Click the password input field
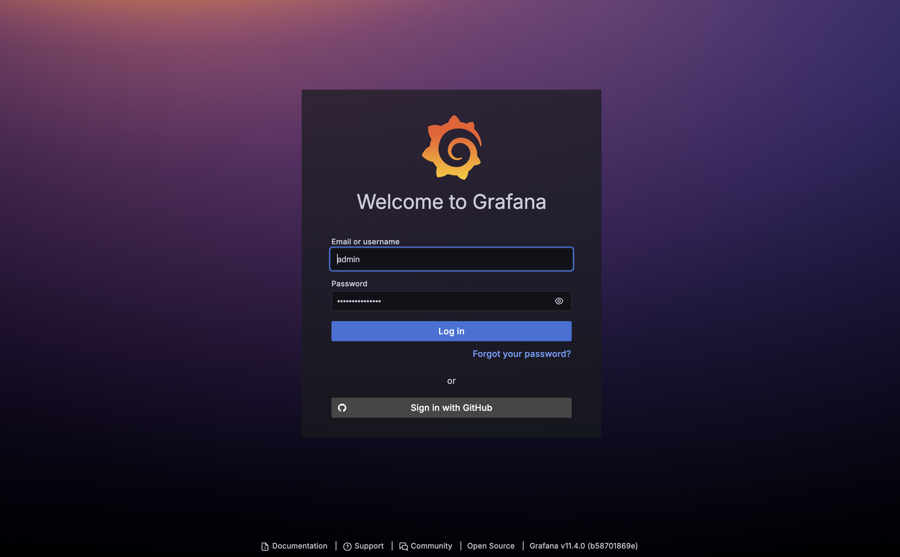Viewport: 900px width, 557px height. click(x=451, y=301)
